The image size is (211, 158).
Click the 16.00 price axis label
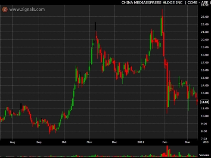pyautogui.click(x=205, y=70)
